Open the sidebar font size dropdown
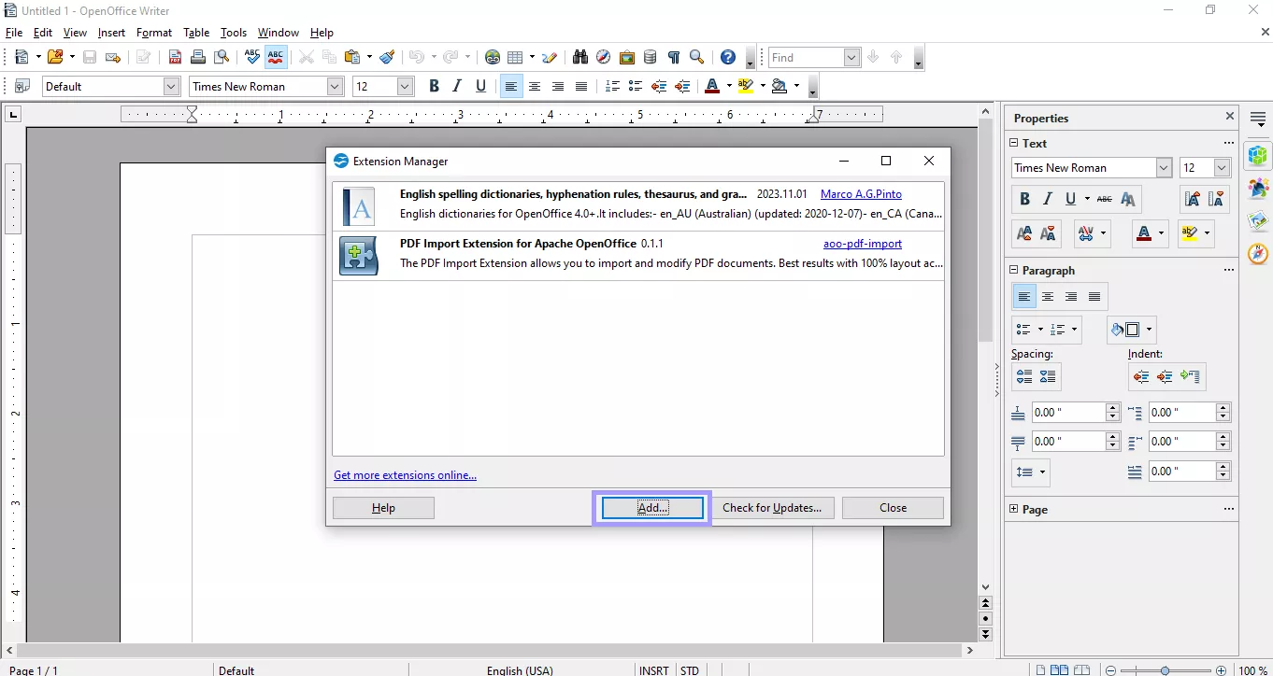This screenshot has height=676, width=1273. click(x=1222, y=168)
